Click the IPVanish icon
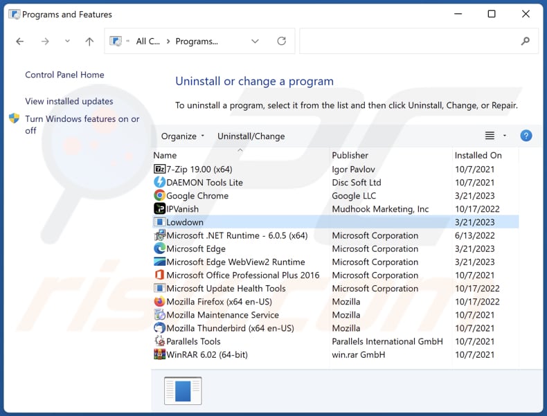The image size is (547, 416). [159, 209]
